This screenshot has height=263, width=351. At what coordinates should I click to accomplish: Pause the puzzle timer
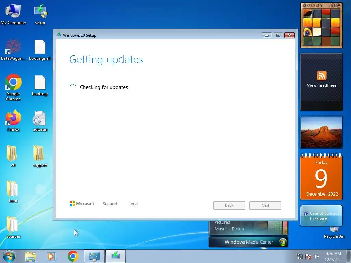pos(304,5)
